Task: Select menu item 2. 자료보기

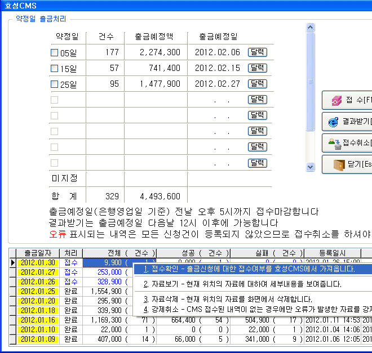Action: [253, 284]
